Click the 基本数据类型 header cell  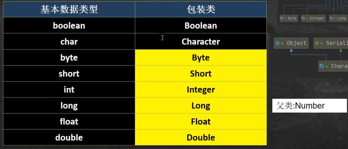69,9
